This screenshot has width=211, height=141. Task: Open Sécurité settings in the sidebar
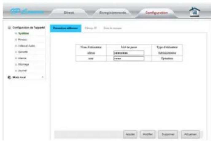(23, 52)
